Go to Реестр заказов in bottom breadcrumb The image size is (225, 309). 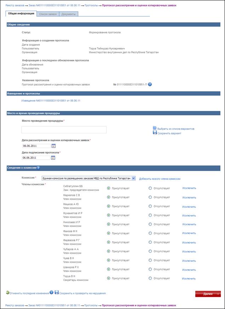point(15,305)
